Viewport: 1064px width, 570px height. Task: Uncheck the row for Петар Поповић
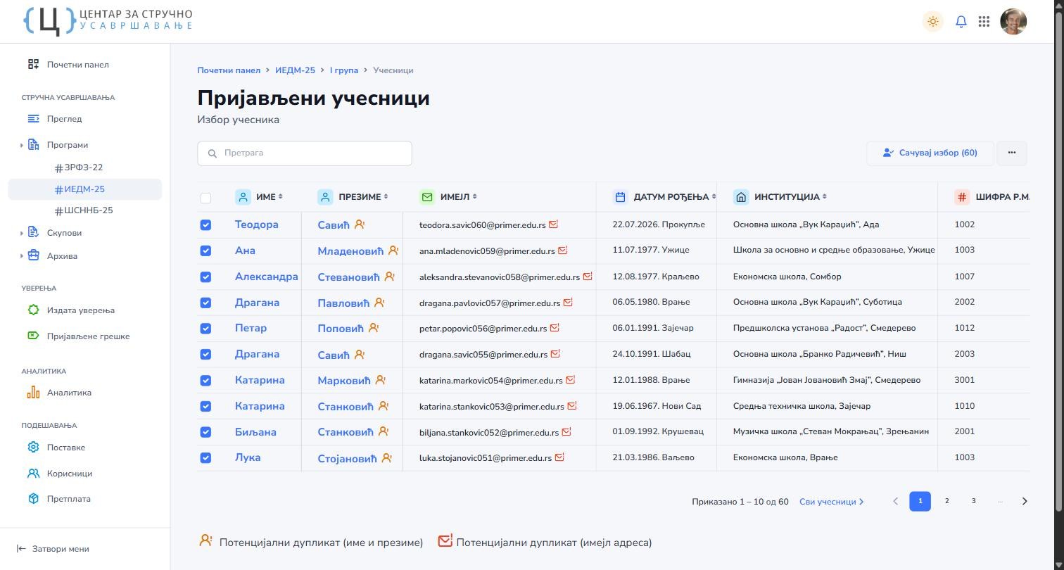click(205, 329)
